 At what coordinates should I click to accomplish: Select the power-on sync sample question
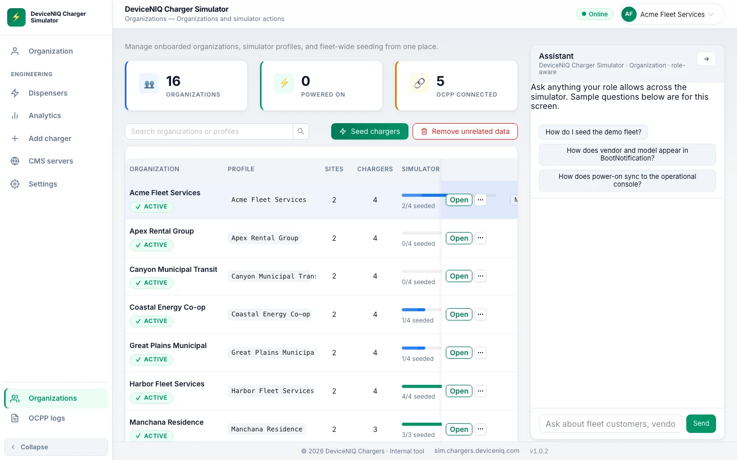tap(627, 180)
